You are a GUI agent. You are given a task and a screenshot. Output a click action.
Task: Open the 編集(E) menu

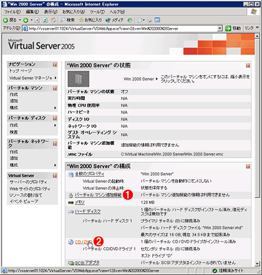[32, 12]
